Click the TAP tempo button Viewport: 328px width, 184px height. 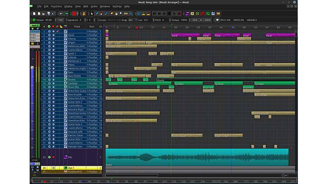pos(61,20)
